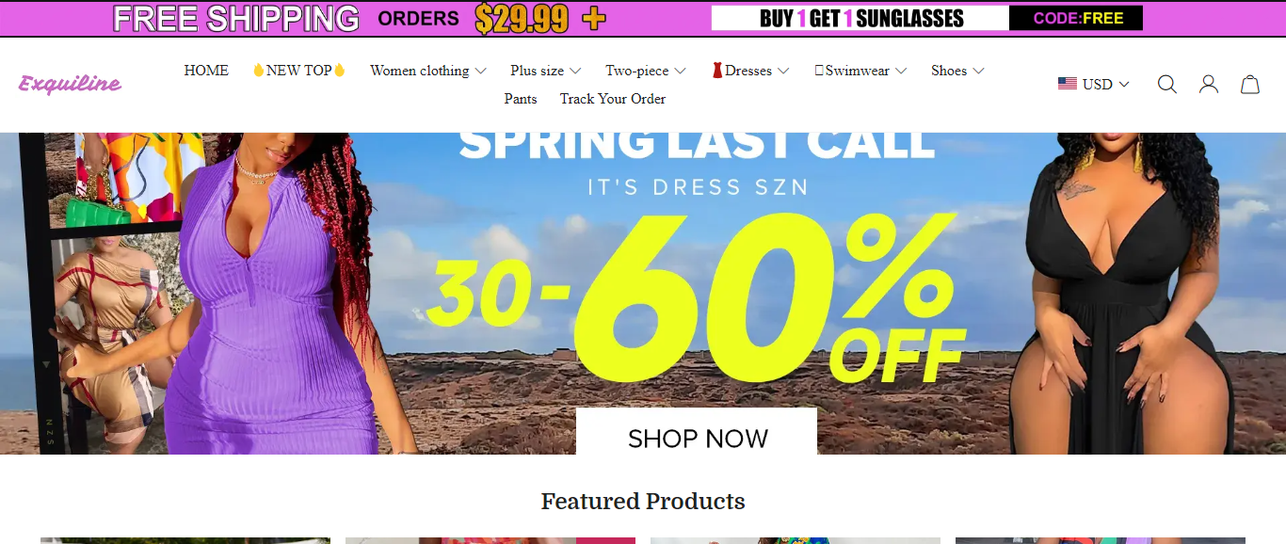Open the first featured product thumbnail
This screenshot has width=1286, height=544.
pyautogui.click(x=185, y=541)
